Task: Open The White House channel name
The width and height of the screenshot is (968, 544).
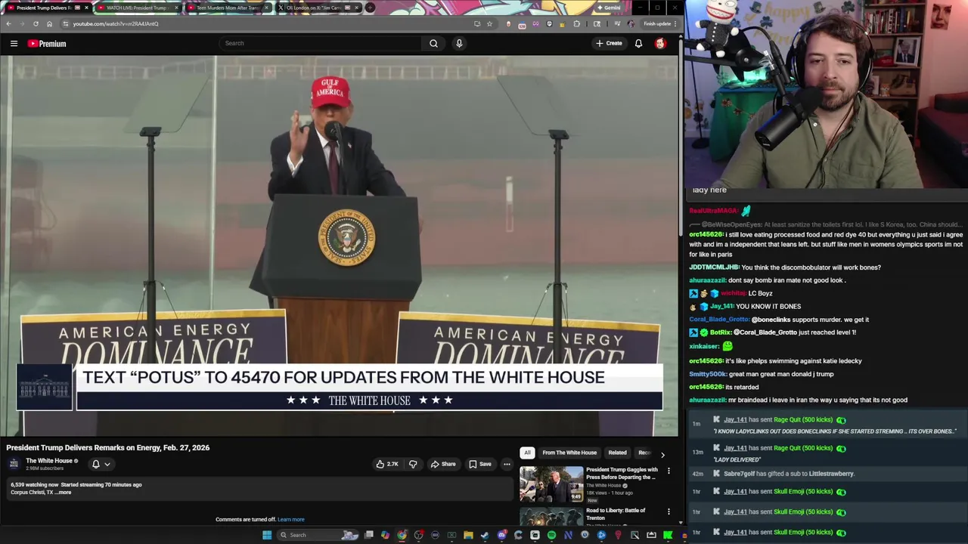Action: point(49,461)
